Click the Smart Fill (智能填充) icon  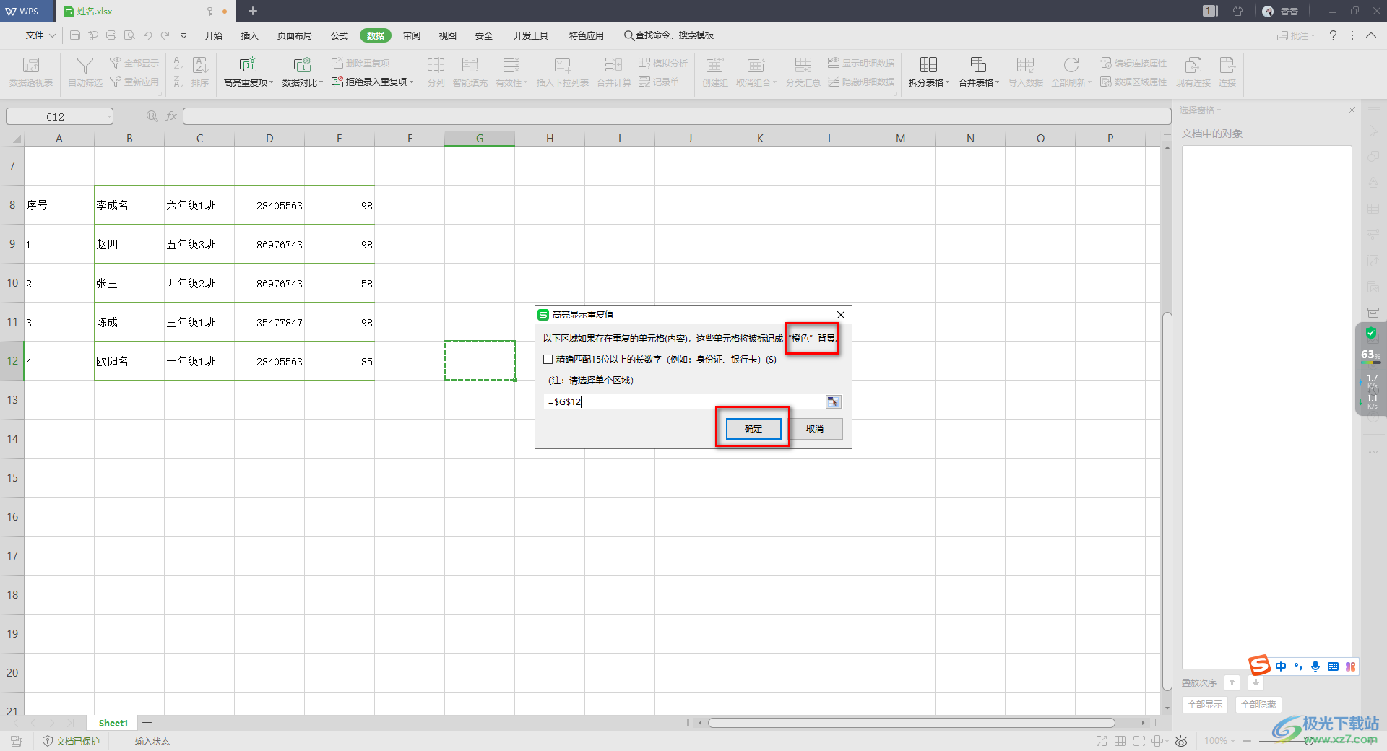(x=470, y=65)
